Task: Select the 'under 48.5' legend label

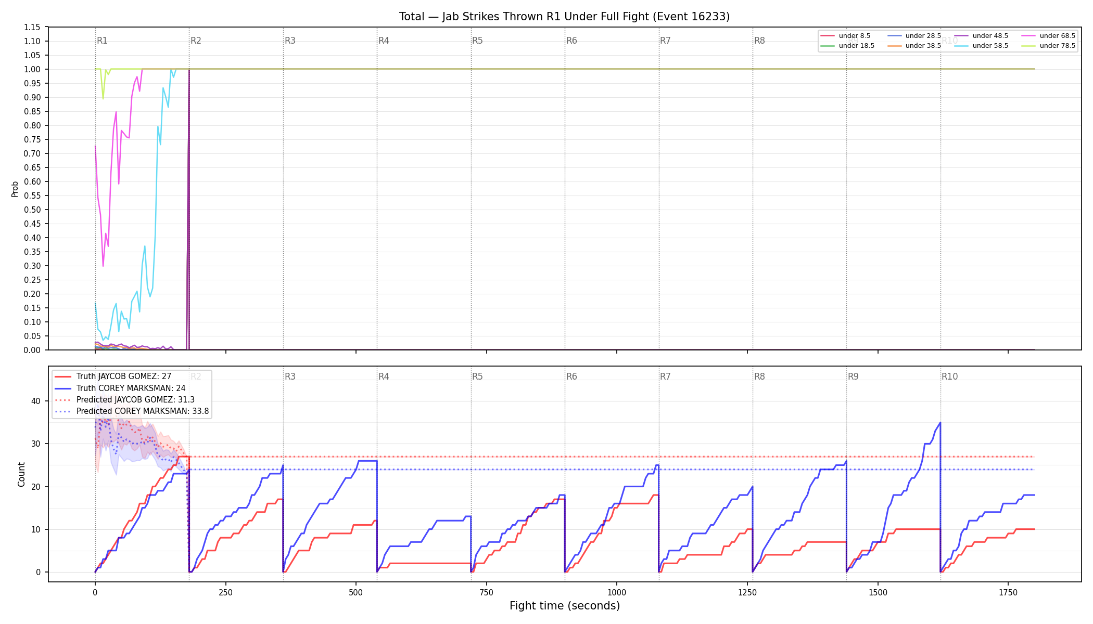Action: (x=990, y=36)
